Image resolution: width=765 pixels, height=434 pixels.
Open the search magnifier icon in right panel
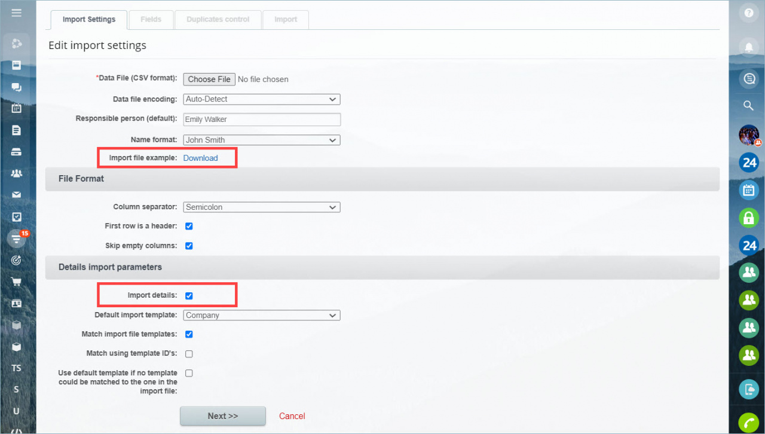[x=748, y=106]
